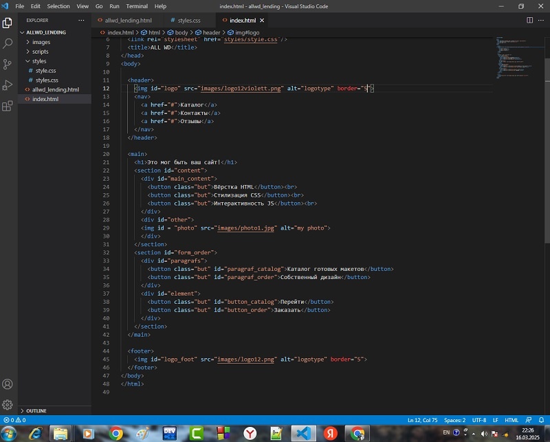Click Spaces: 2 indentation in status bar

[x=454, y=419]
